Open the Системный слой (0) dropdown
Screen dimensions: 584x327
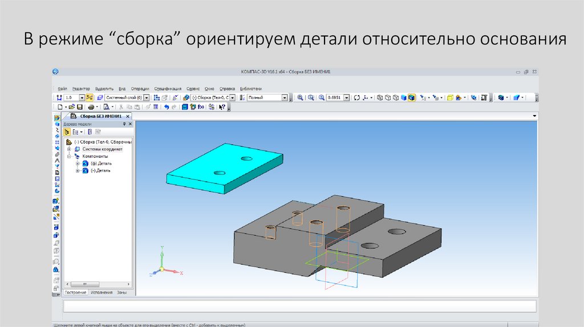(x=147, y=97)
